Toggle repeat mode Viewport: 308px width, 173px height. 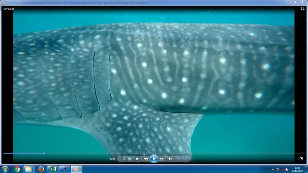point(130,159)
